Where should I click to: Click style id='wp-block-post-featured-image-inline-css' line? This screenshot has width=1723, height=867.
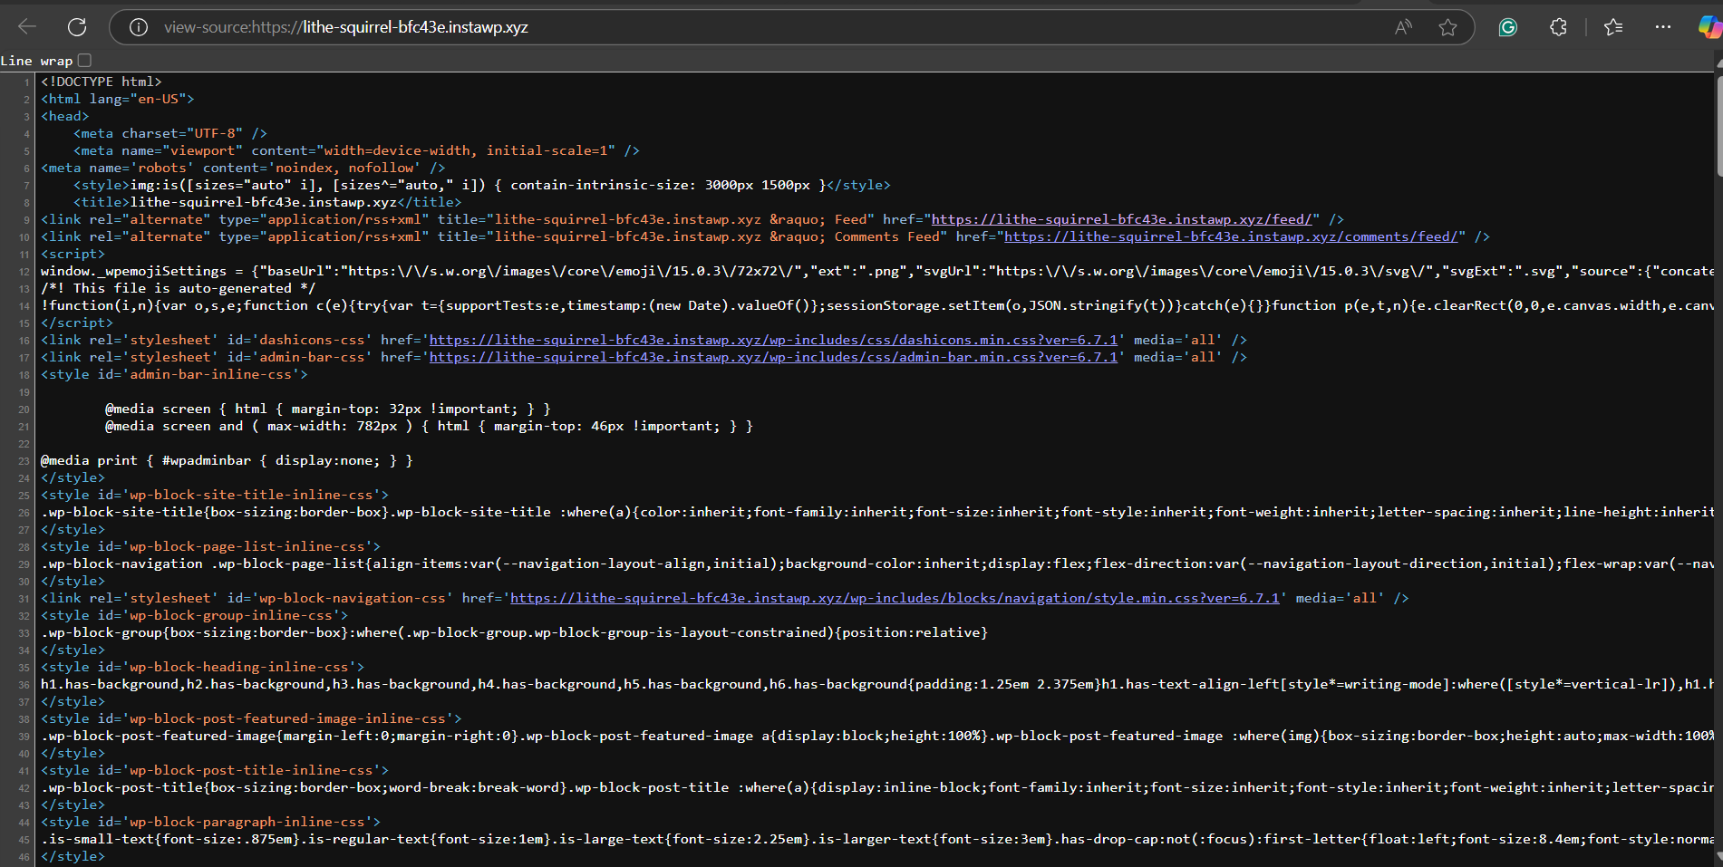tap(251, 718)
